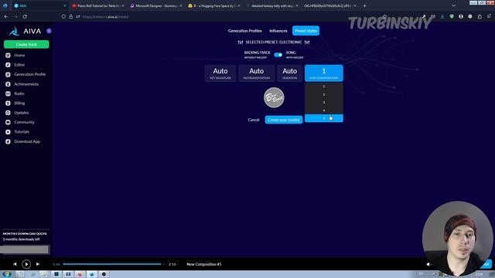495x278 pixels.
Task: Switch to the Hugging Face Space tab
Action: coord(214,5)
